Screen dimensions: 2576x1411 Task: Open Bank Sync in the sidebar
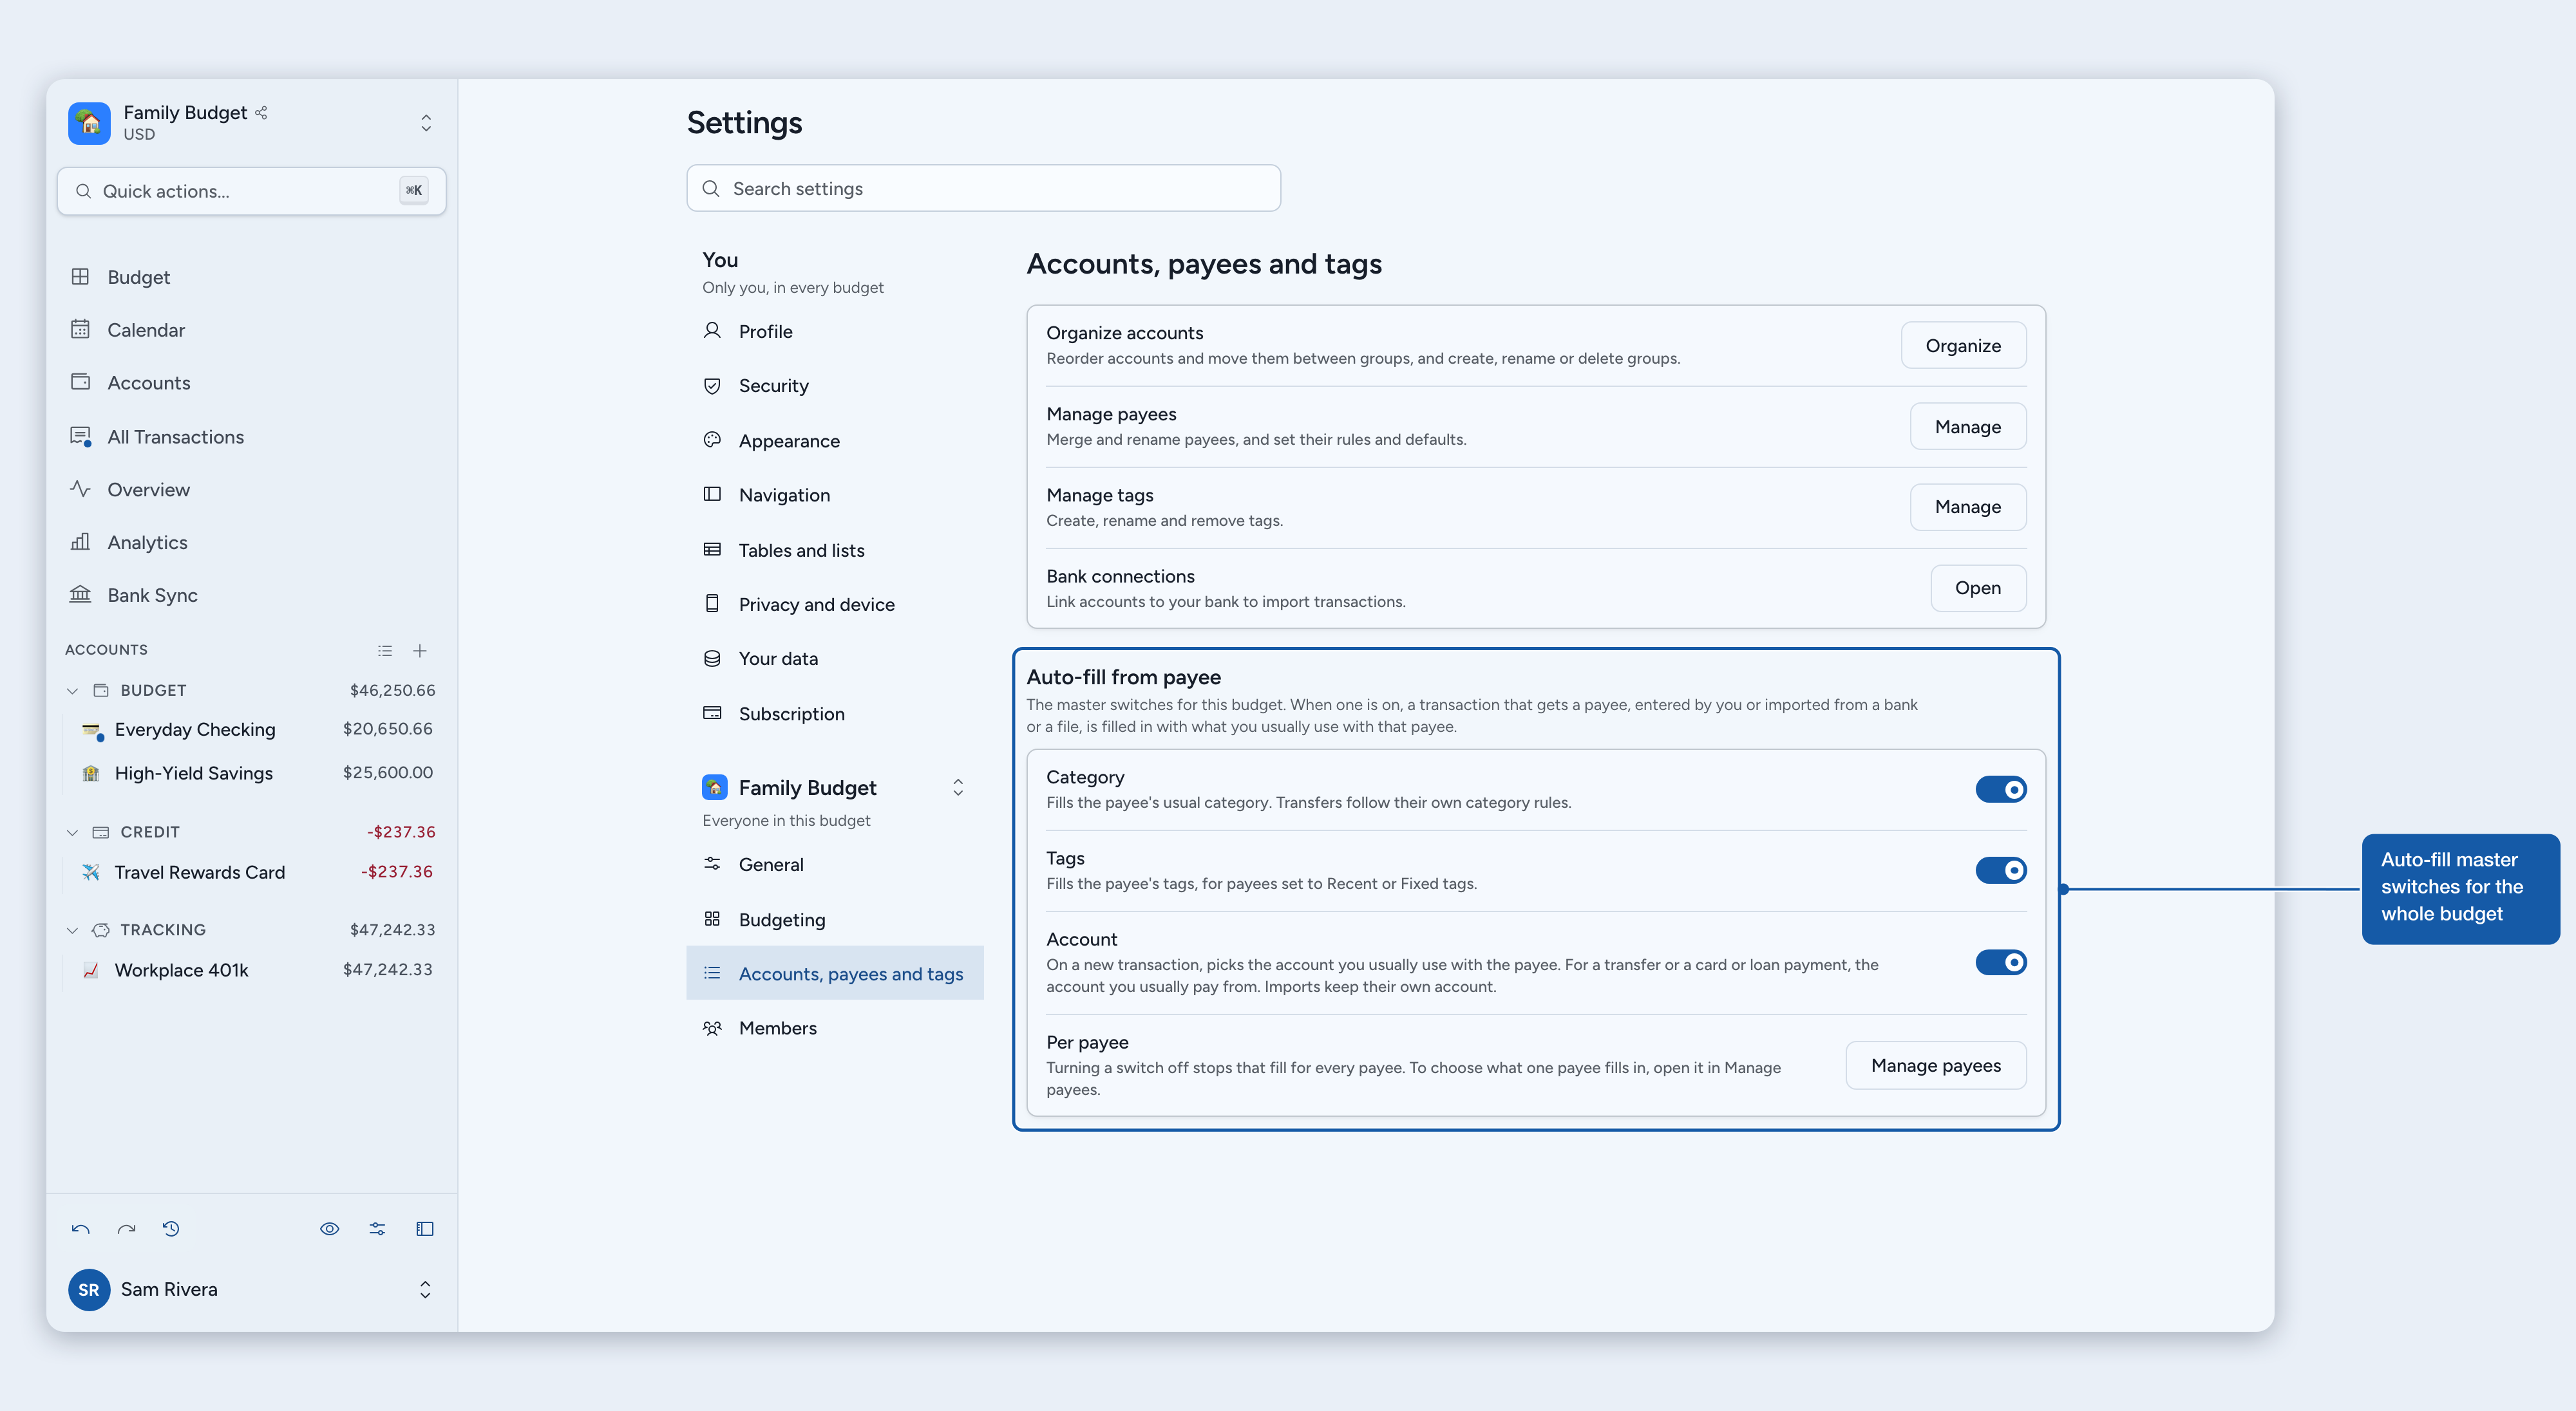pyautogui.click(x=251, y=595)
